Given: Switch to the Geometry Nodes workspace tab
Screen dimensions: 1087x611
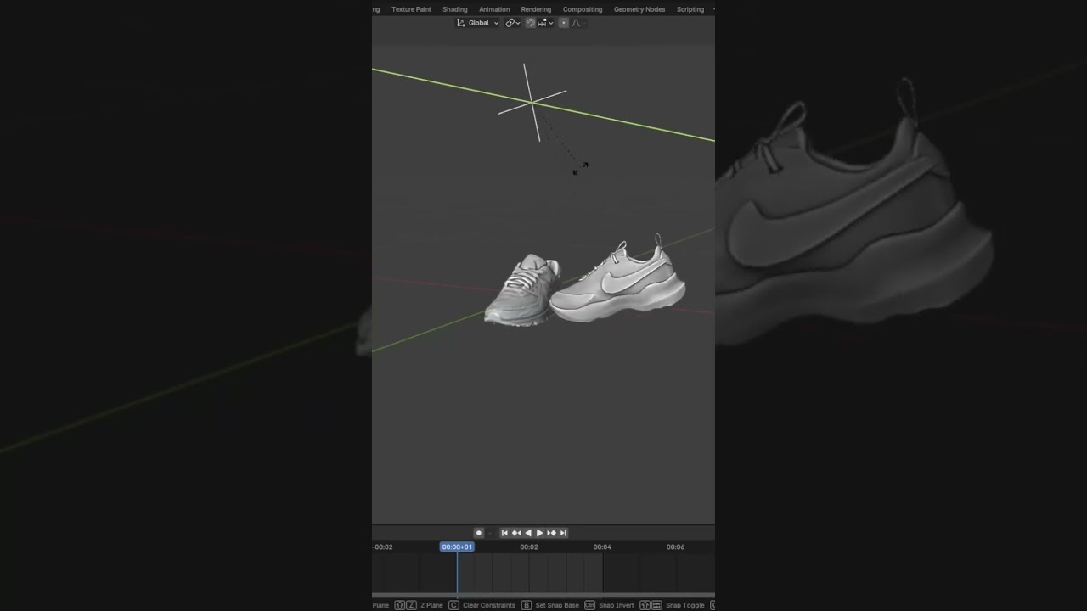Looking at the screenshot, I should (639, 9).
